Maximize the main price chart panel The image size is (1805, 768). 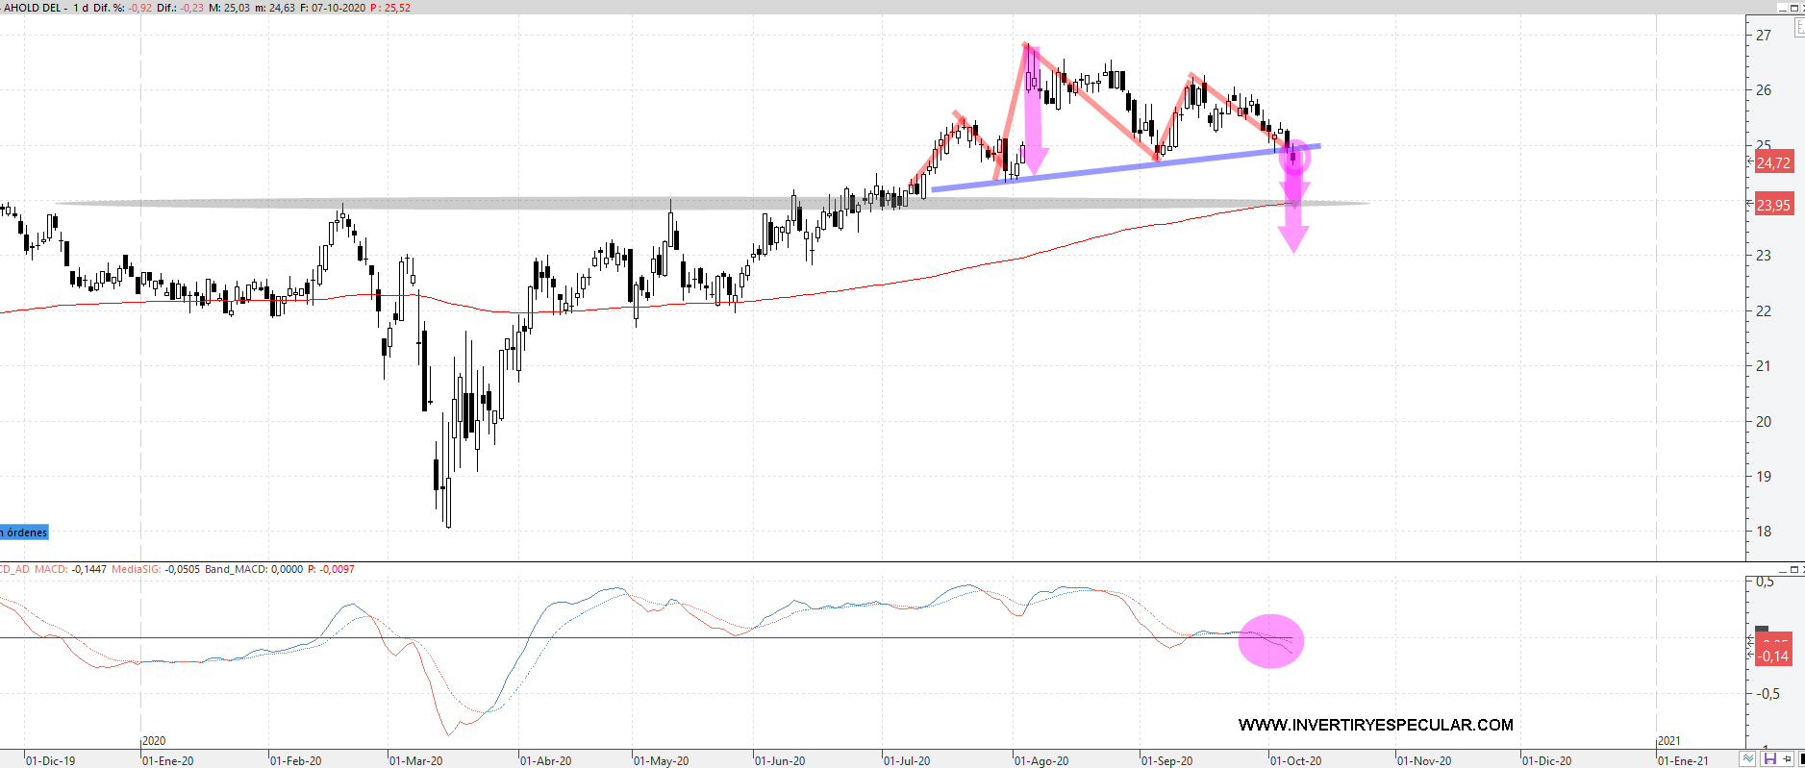coord(1794,8)
